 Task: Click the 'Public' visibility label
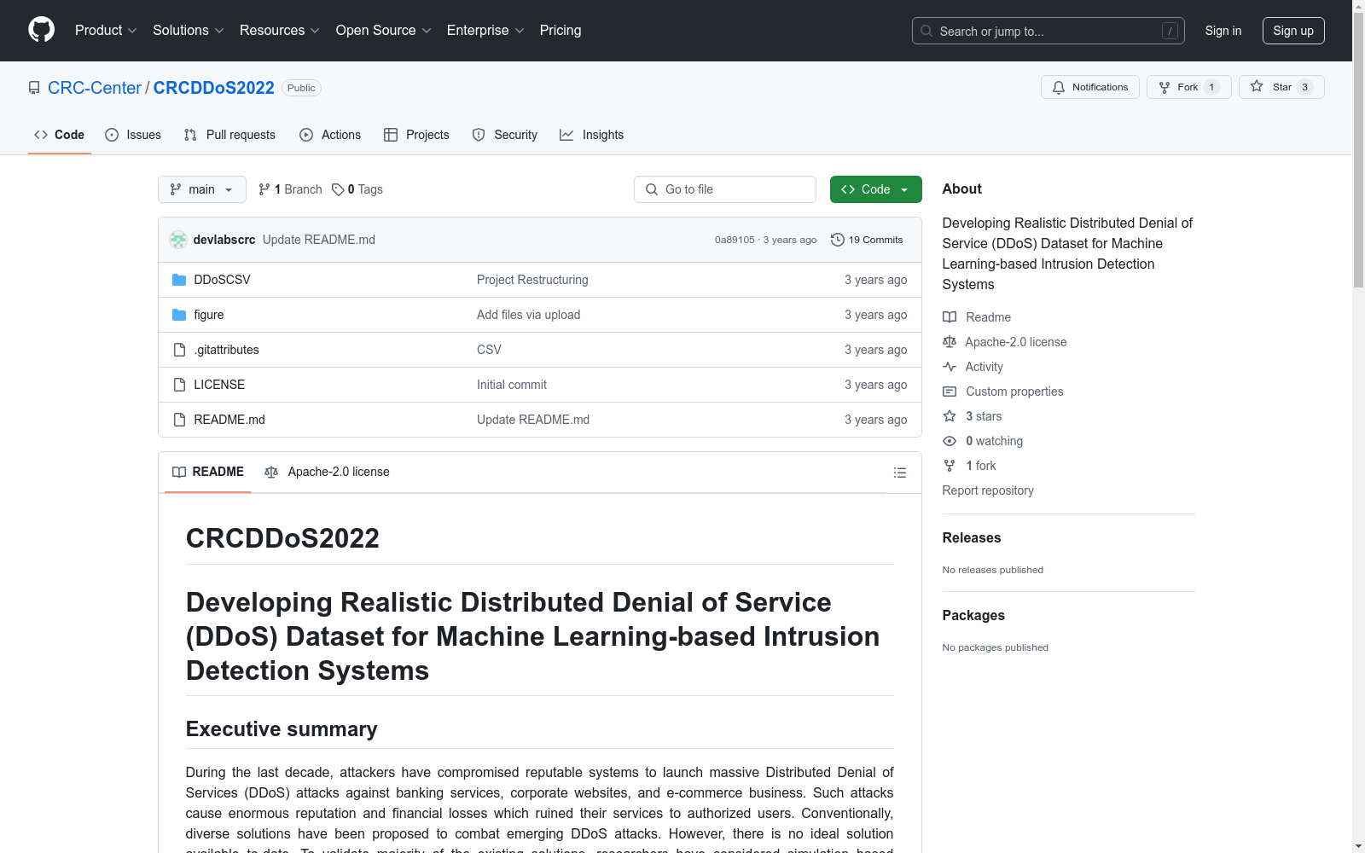tap(301, 88)
